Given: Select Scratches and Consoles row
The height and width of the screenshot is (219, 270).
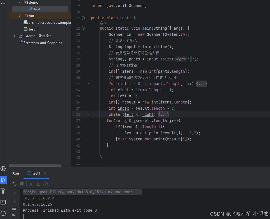Looking at the screenshot, I should click(40, 43).
